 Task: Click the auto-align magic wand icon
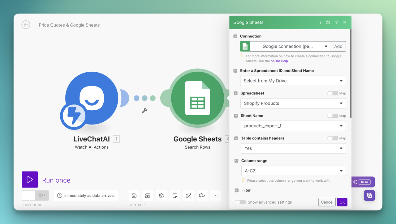[x=188, y=196]
